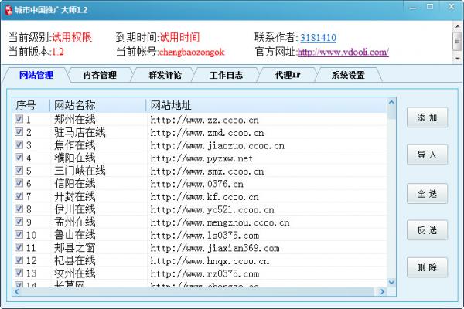Open the 系统设置 tab

(347, 75)
